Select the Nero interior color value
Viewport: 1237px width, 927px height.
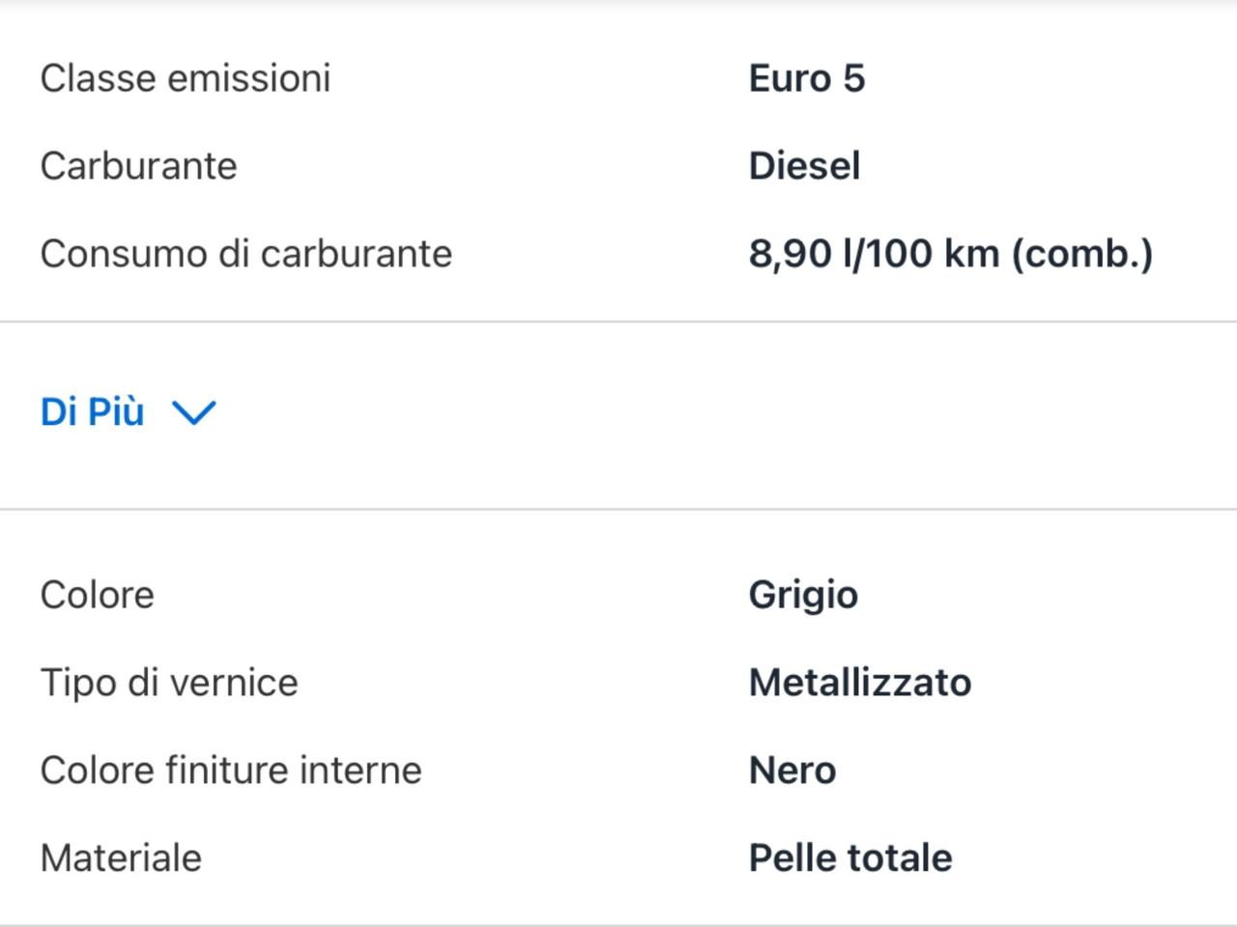point(792,771)
